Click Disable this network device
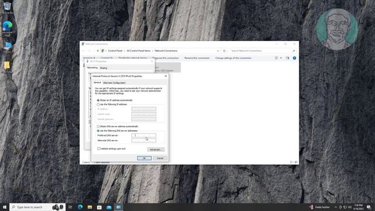This screenshot has width=375, height=211. click(x=133, y=58)
